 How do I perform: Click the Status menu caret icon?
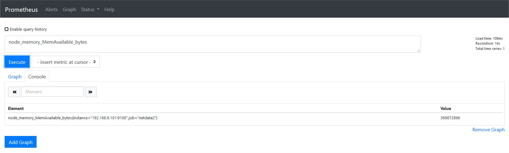pos(98,9)
